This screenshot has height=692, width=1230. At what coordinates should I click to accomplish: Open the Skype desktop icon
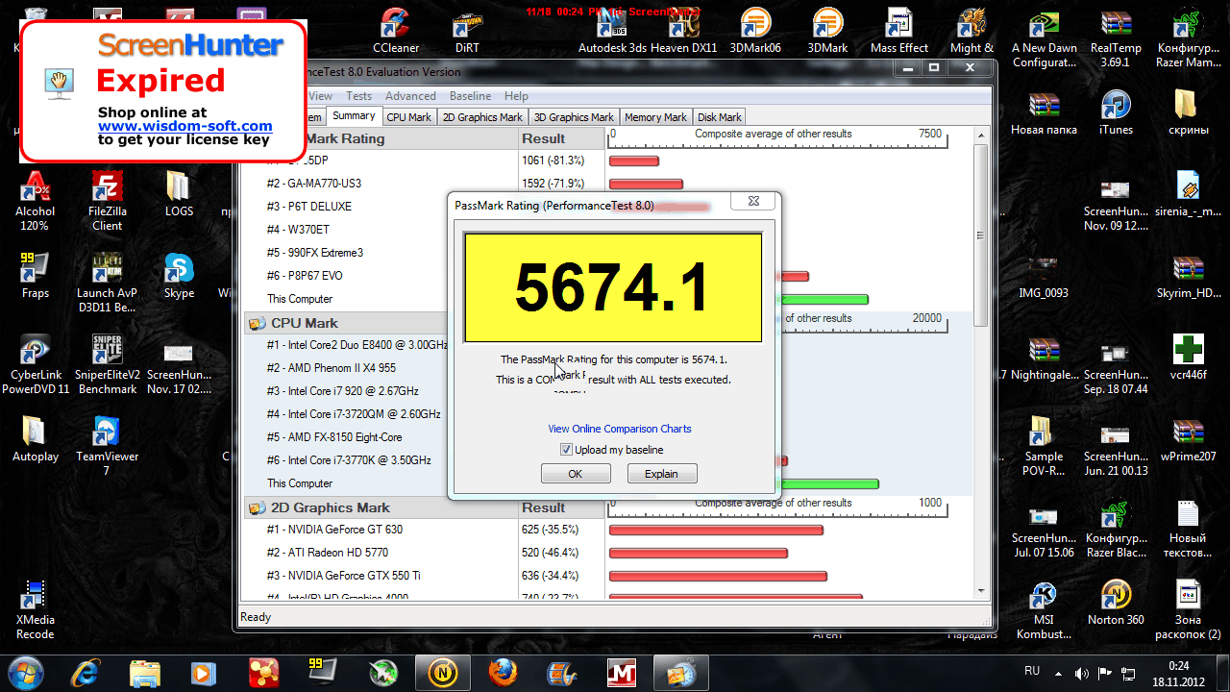(179, 274)
